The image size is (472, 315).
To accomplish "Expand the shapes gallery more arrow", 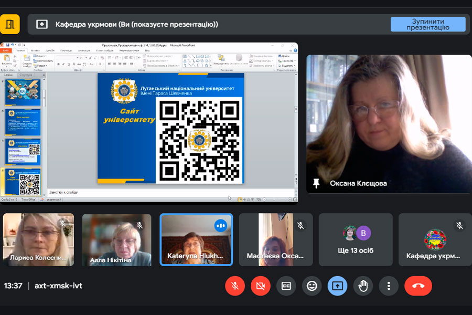I will coord(210,66).
